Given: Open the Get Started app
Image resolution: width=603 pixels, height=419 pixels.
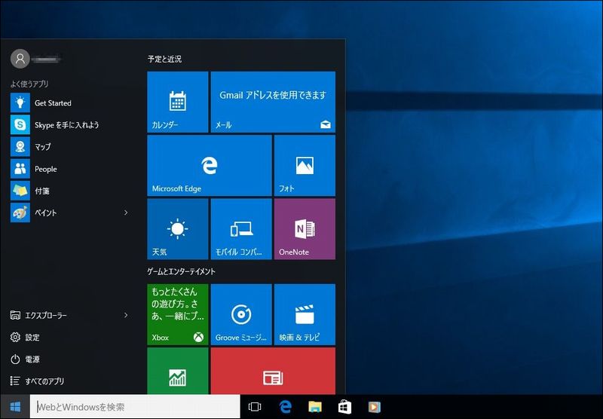Looking at the screenshot, I should 69,103.
